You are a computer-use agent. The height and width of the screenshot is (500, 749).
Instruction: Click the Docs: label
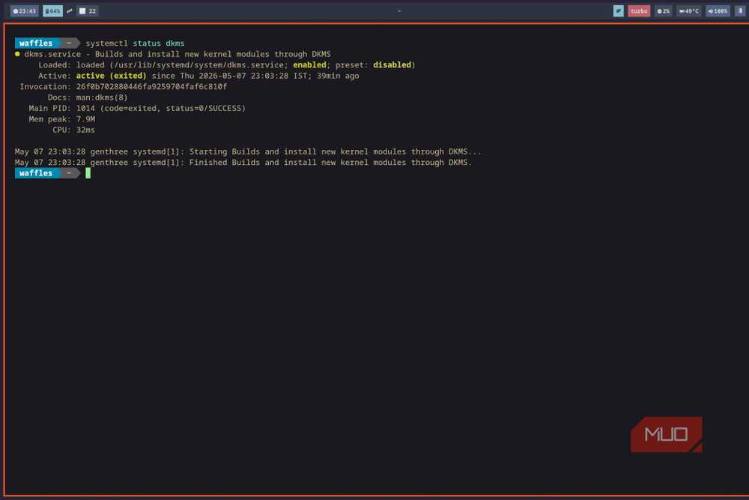(59, 97)
